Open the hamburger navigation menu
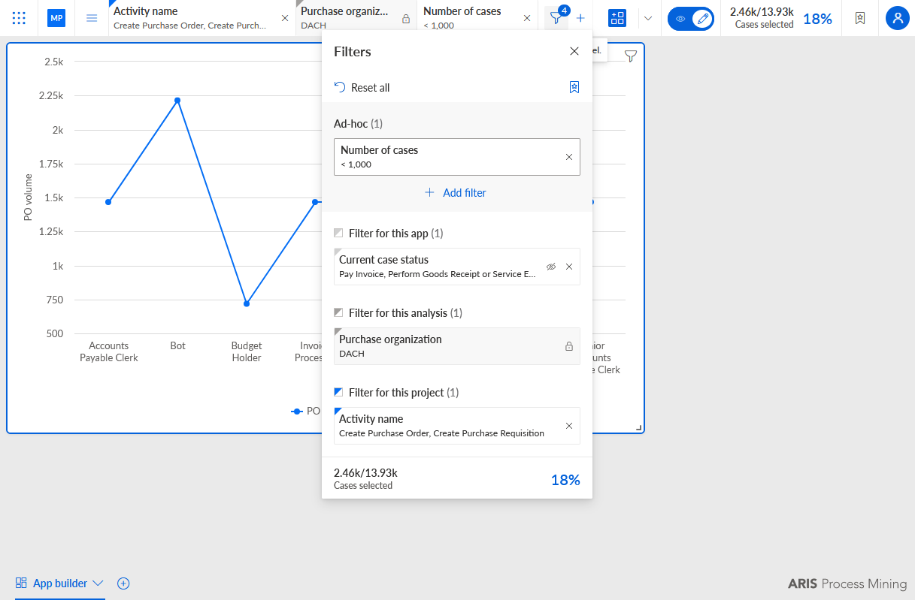915x600 pixels. tap(92, 18)
